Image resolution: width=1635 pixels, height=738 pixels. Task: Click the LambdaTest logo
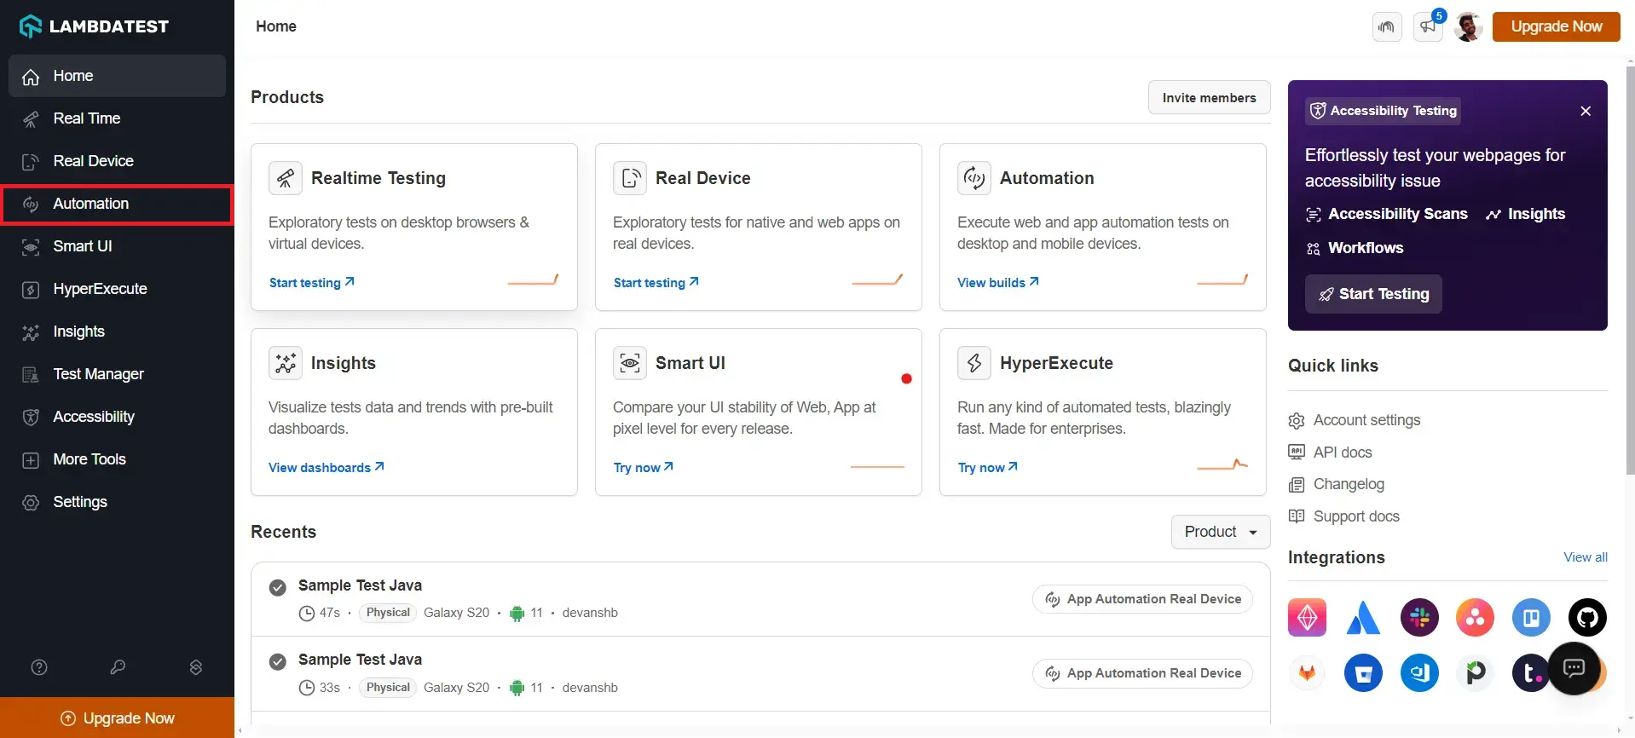pos(94,26)
